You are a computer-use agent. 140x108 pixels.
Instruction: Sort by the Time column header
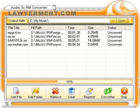click(76, 28)
